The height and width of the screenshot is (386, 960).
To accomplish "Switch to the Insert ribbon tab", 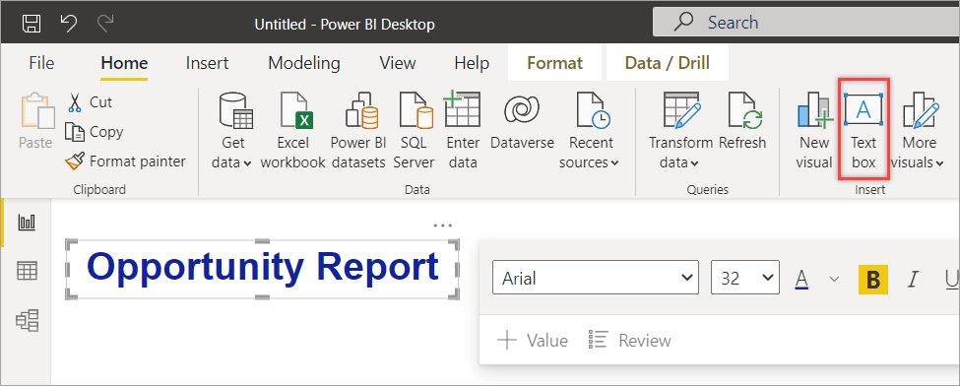I will [207, 63].
